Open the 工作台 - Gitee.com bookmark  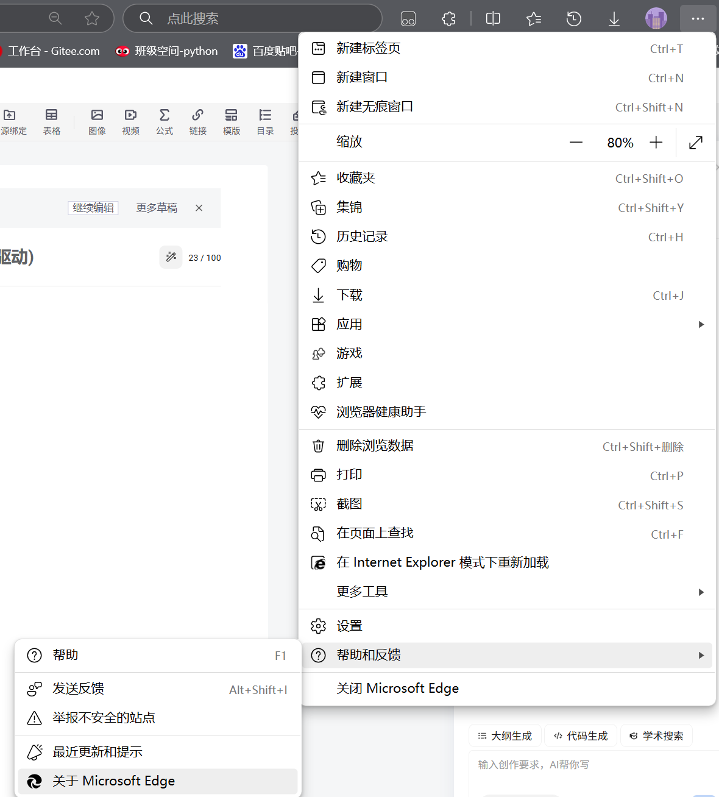[x=50, y=51]
